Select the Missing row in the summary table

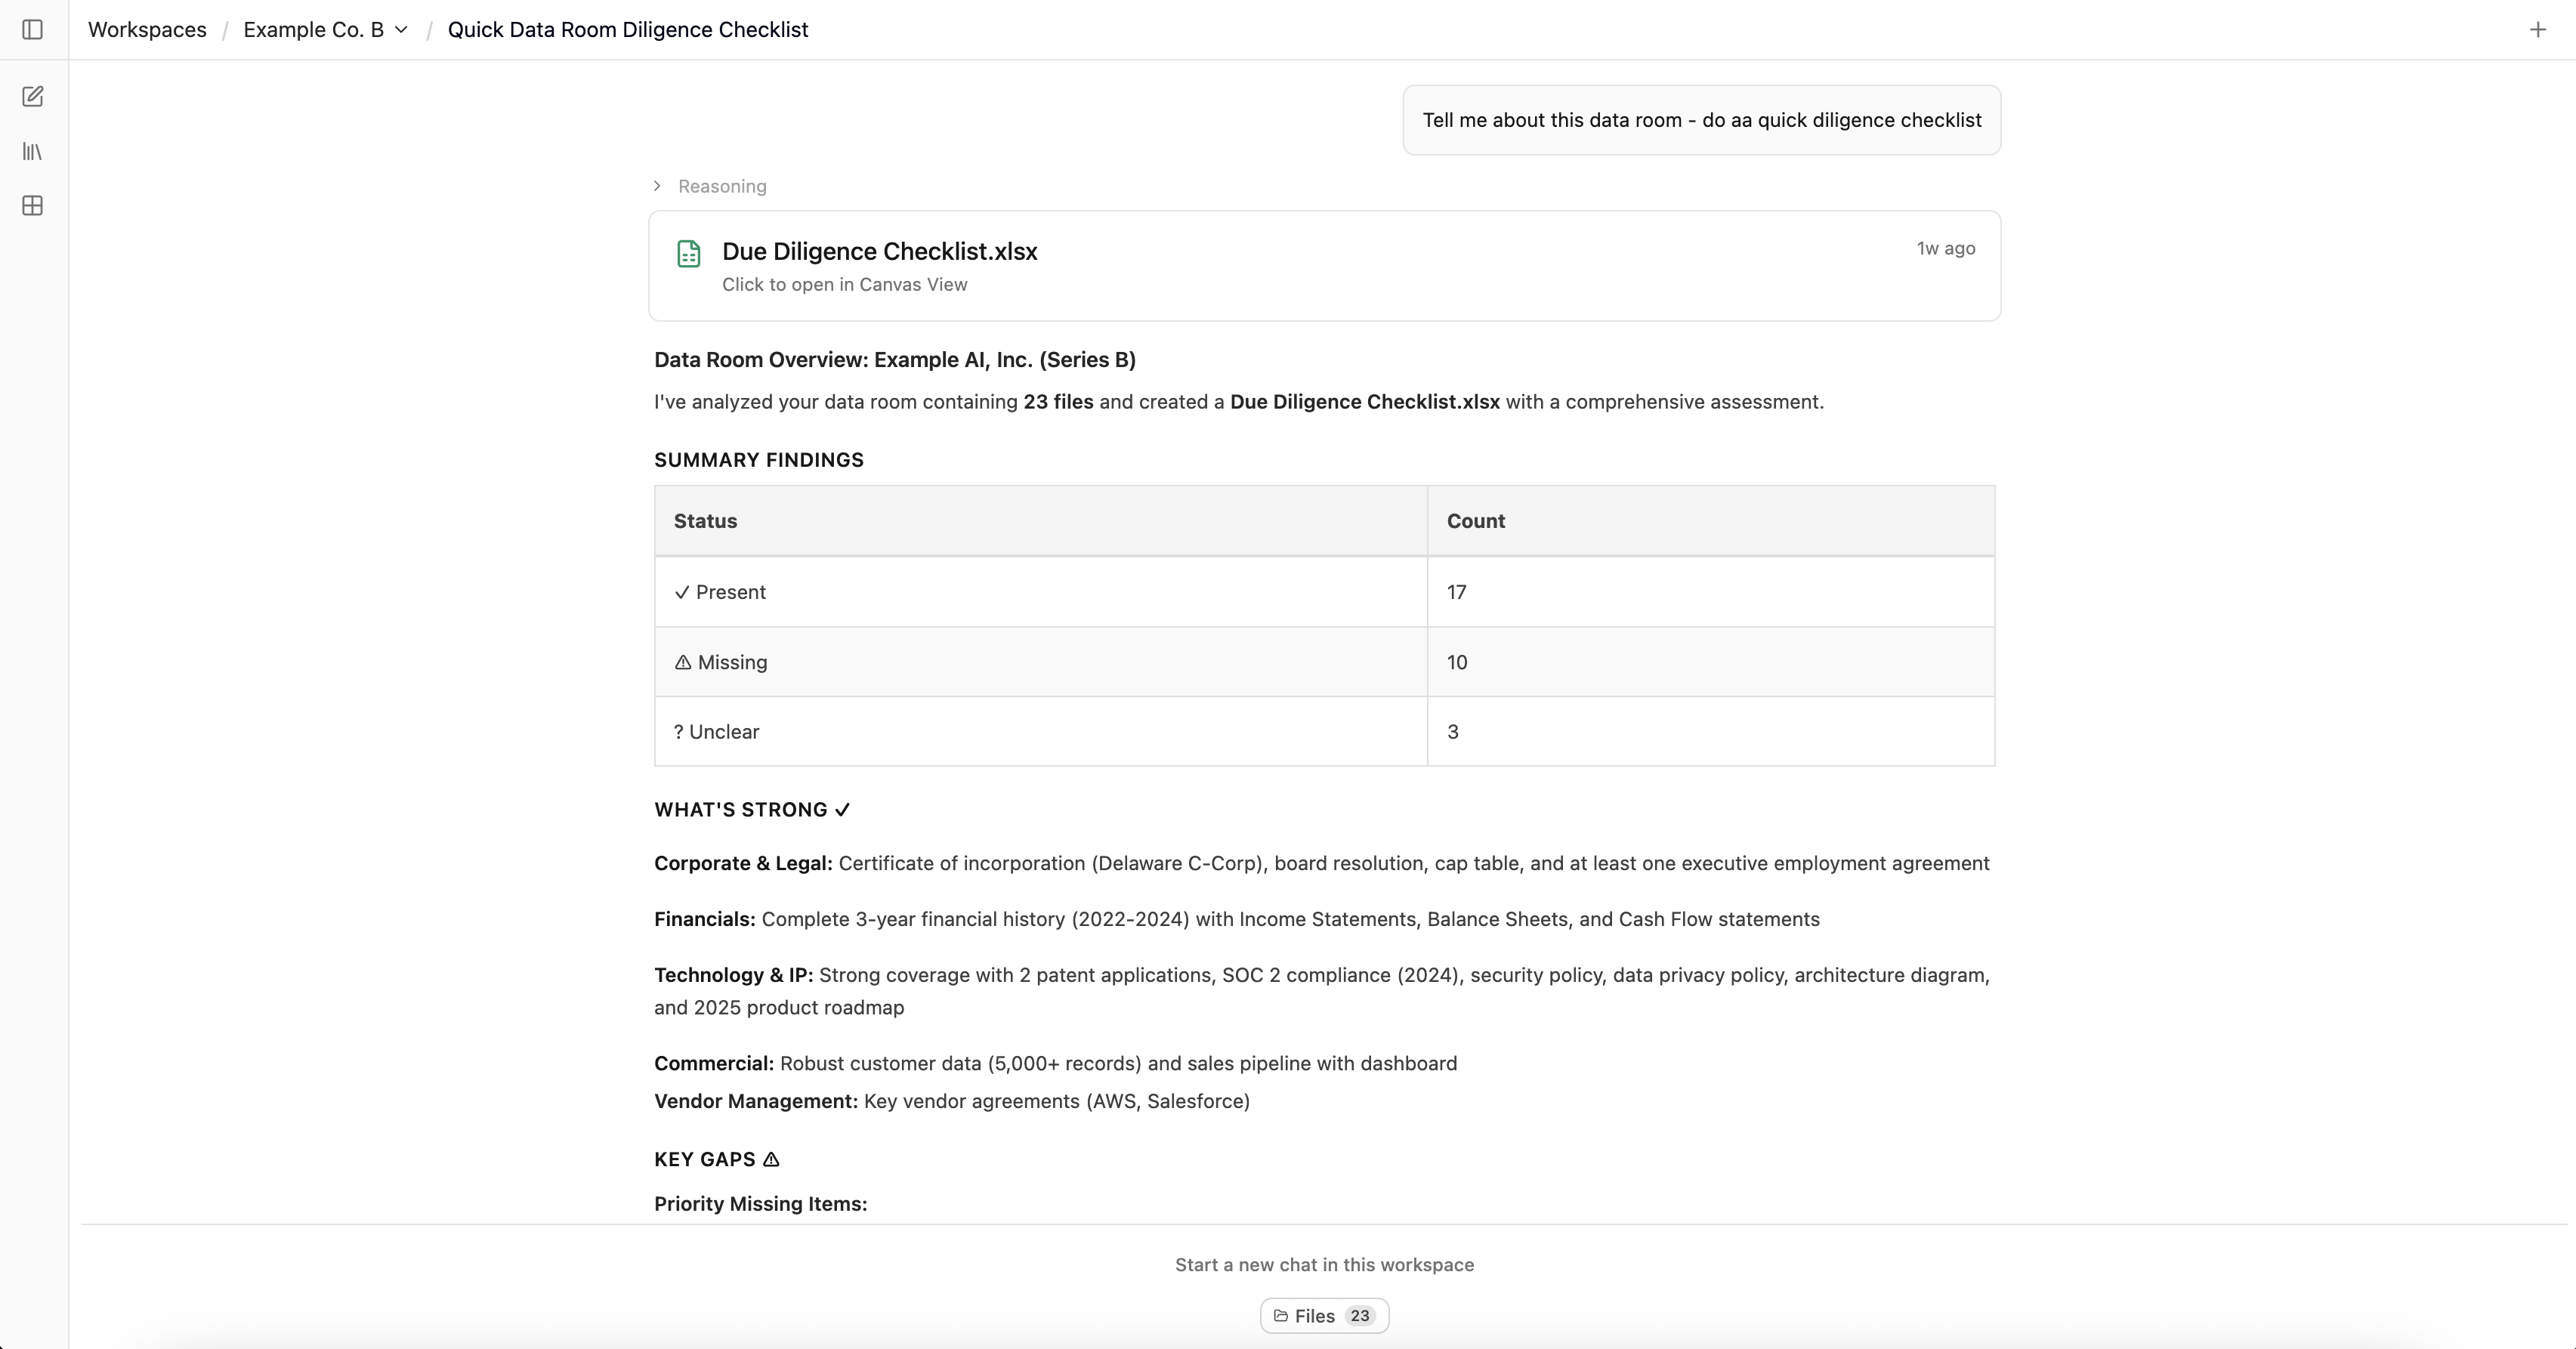[x=1040, y=662]
